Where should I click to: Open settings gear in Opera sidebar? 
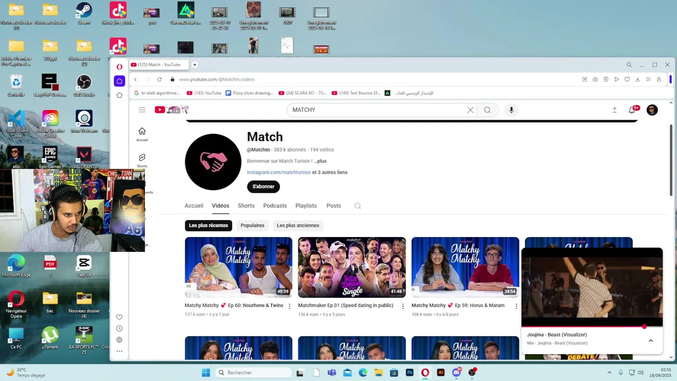(120, 340)
